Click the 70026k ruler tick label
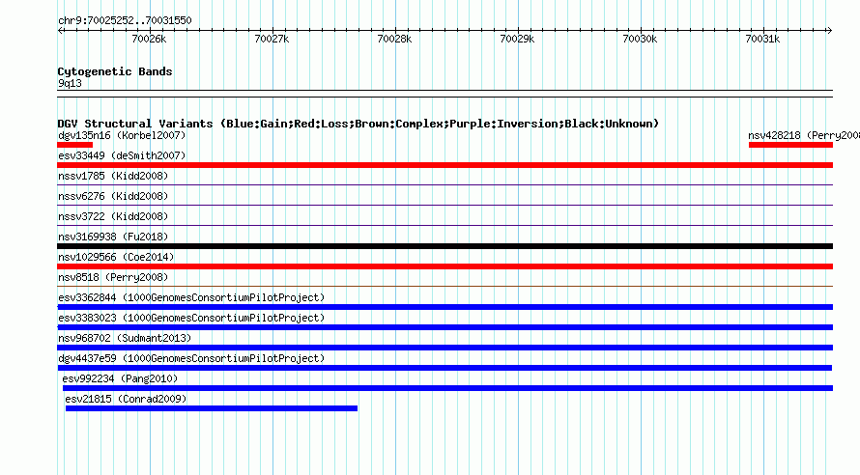This screenshot has height=475, width=860. click(x=149, y=39)
